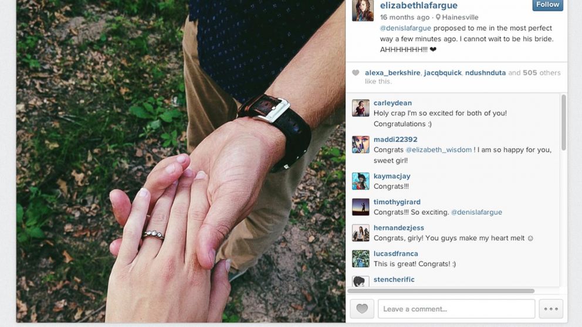Open the three-dots more options button

(551, 308)
